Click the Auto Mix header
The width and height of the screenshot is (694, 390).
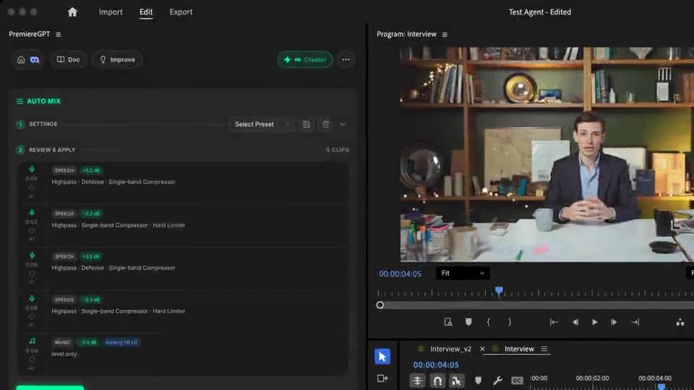click(x=38, y=101)
